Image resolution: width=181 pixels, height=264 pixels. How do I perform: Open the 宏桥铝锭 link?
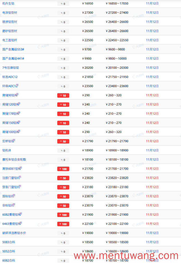pyautogui.click(x=8, y=141)
